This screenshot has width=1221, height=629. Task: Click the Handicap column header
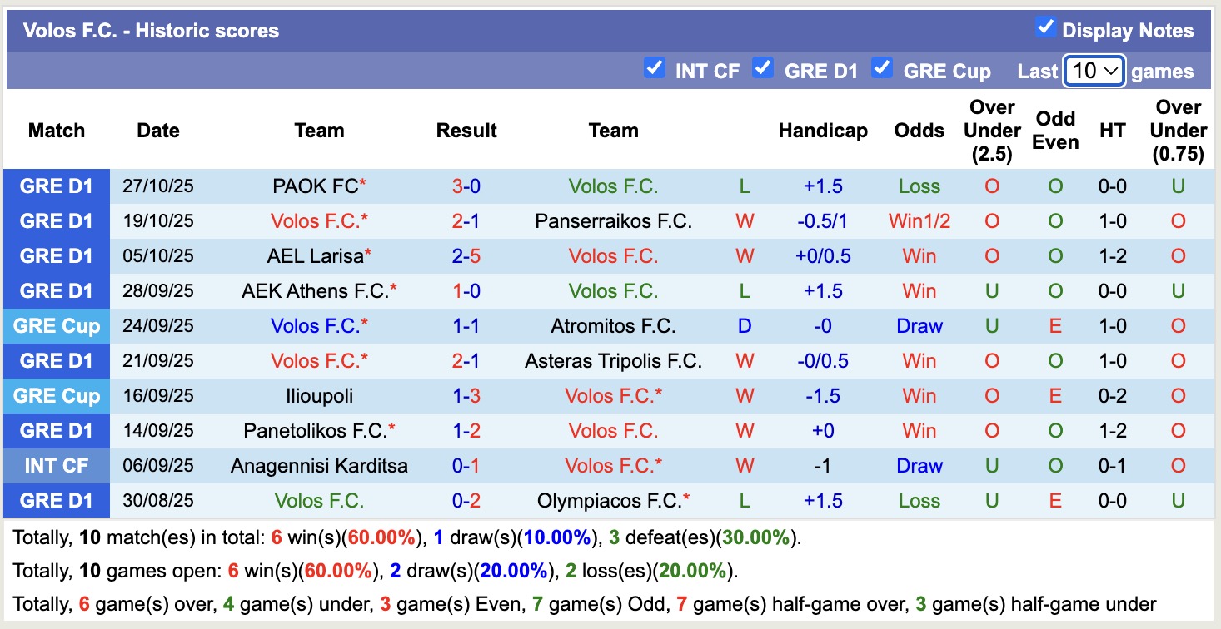point(823,131)
